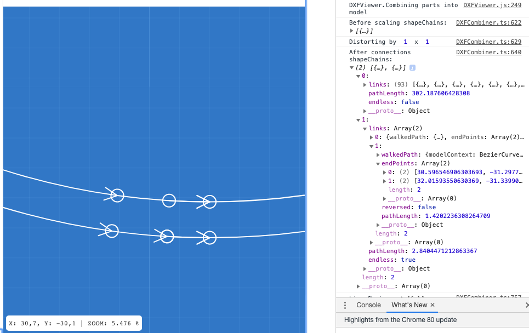Click the 'After connections shapeChains:' log message

click(x=380, y=56)
